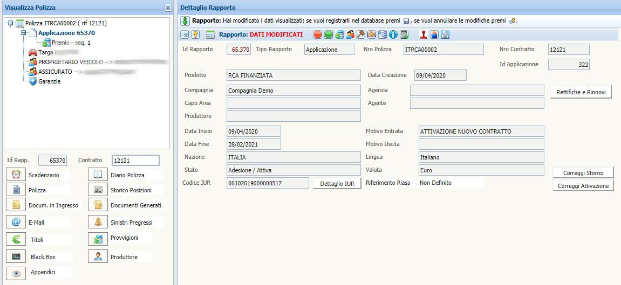Click the green circle icon in the toolbar
621x285 pixels.
tap(329, 35)
